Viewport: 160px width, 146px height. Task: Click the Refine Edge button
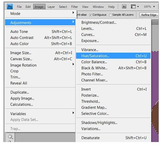click(149, 15)
